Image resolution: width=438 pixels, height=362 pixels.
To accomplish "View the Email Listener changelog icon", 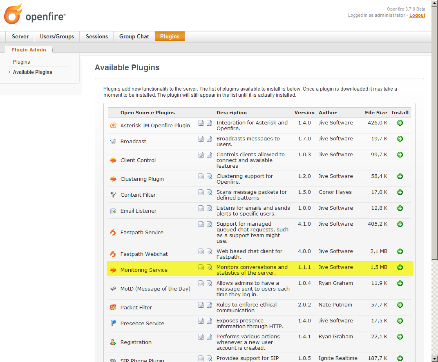I will pos(209,208).
